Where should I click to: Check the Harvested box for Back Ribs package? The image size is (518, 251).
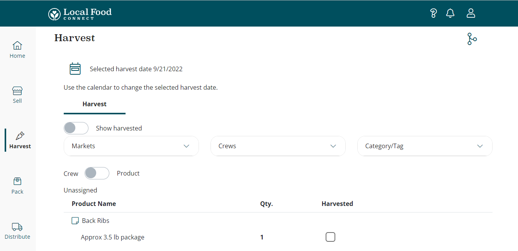tap(330, 237)
